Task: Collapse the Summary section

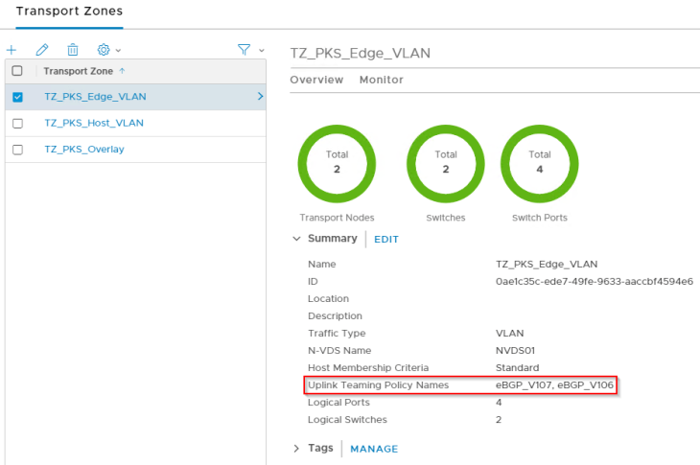Action: 296,239
